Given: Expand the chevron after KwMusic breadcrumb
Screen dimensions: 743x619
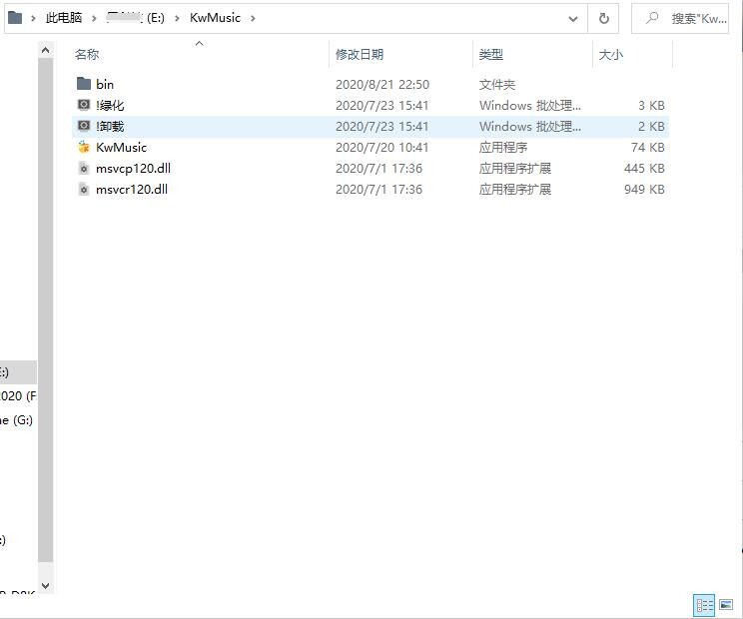Looking at the screenshot, I should (x=253, y=18).
